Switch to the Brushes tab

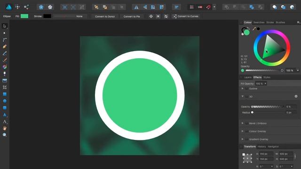pyautogui.click(x=280, y=23)
